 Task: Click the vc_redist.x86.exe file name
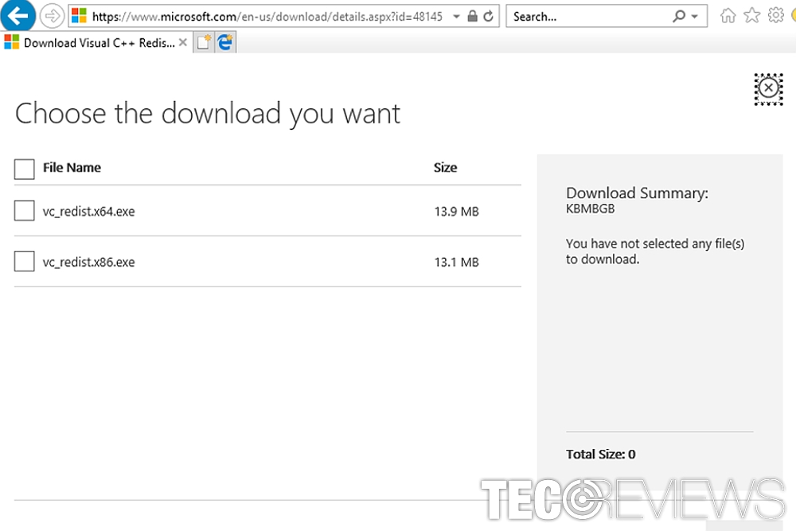click(89, 263)
